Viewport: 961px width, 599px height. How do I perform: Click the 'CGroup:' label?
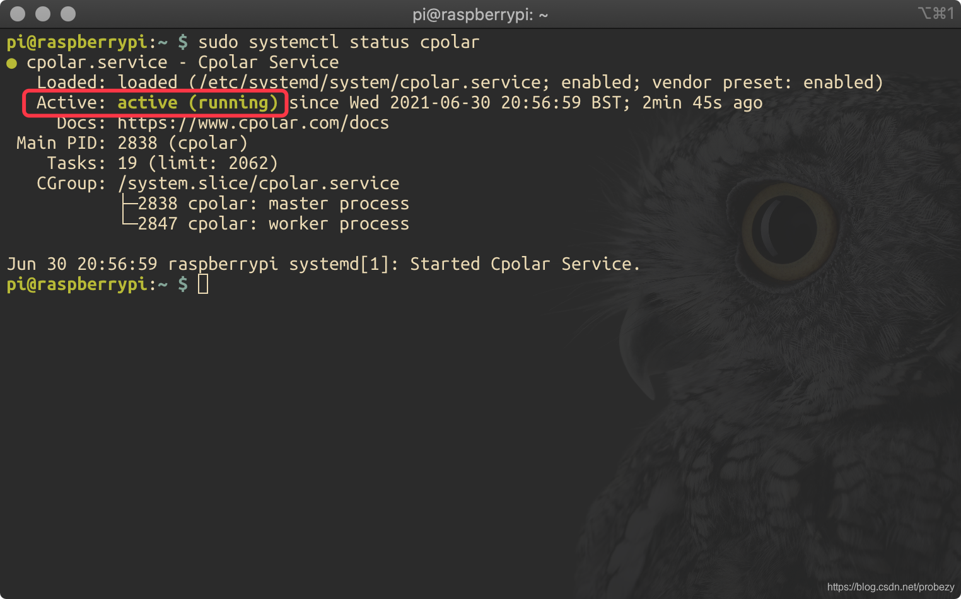tap(72, 183)
